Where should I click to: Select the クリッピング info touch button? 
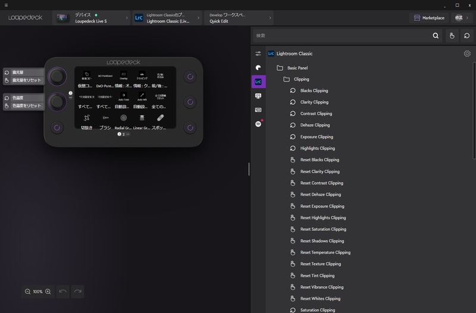coord(142,80)
